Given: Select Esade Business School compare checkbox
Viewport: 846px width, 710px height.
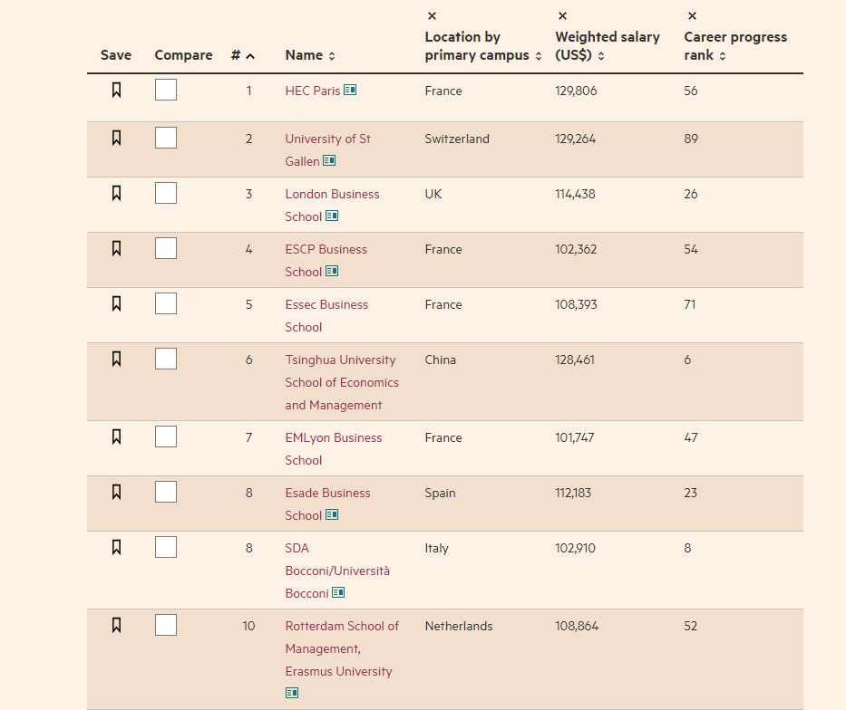Looking at the screenshot, I should coord(166,492).
